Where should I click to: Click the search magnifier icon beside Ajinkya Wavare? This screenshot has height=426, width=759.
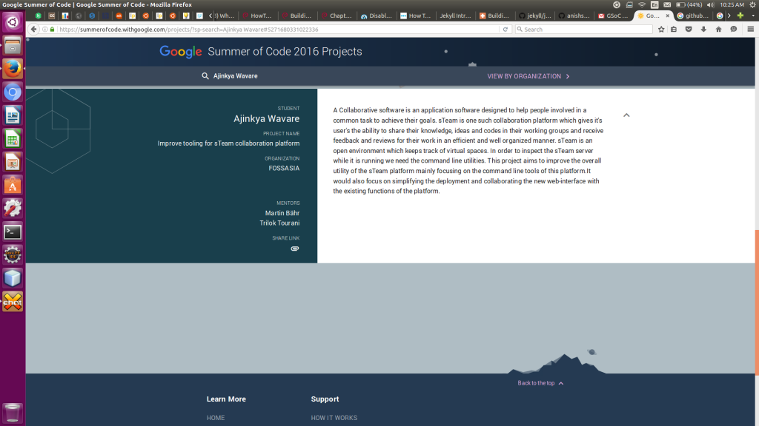(x=205, y=76)
